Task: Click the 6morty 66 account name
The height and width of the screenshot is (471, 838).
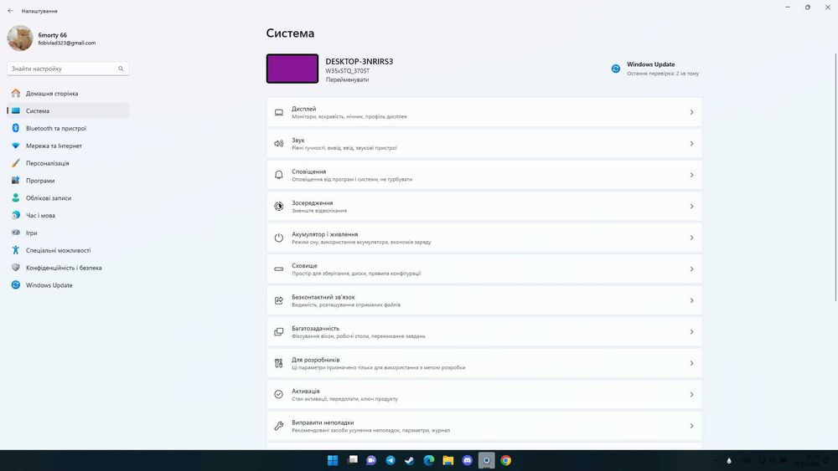Action: point(52,35)
